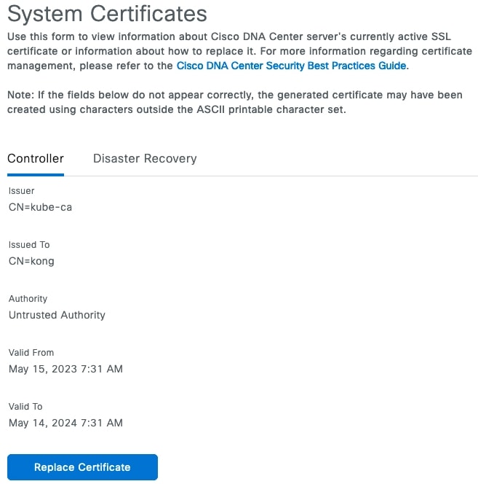Click the Valid From field label
478x484 pixels.
click(x=31, y=353)
